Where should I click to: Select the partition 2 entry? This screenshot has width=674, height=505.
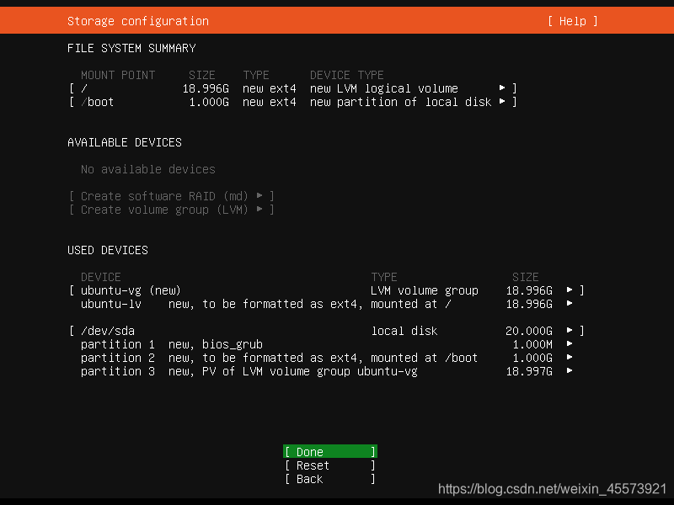coord(118,358)
